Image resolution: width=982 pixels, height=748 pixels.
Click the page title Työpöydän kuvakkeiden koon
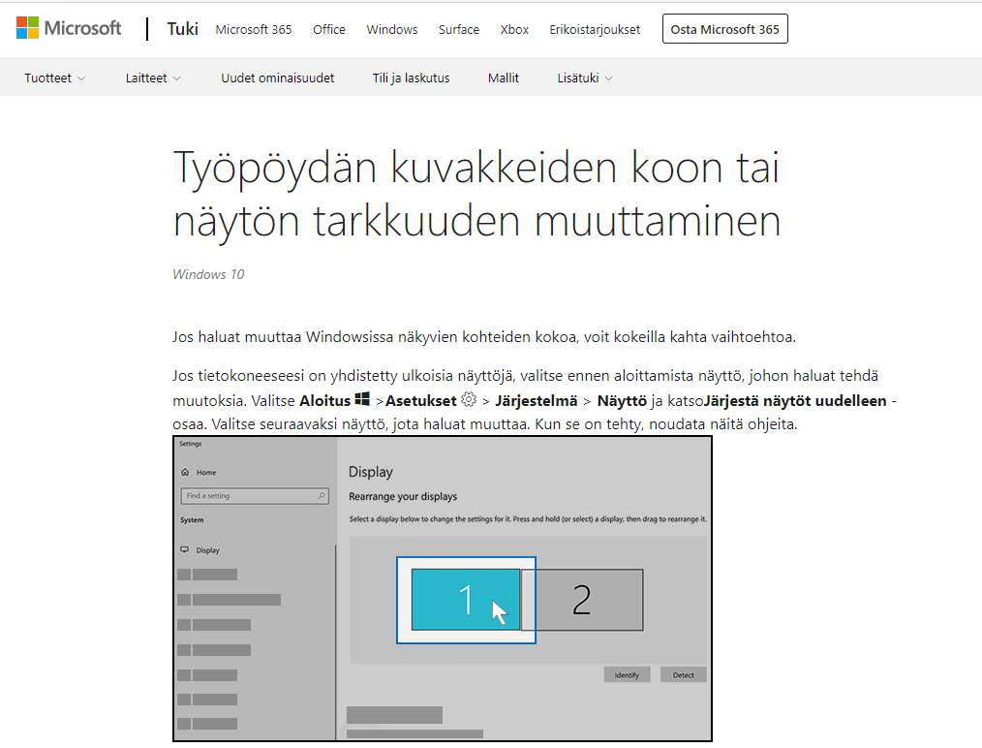click(x=476, y=194)
